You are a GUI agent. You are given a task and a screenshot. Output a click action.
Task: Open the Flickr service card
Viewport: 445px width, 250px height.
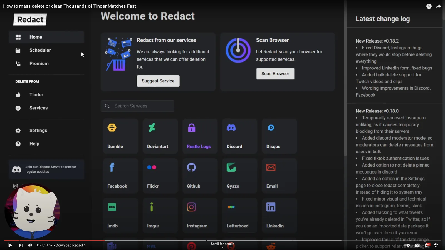[x=160, y=176]
